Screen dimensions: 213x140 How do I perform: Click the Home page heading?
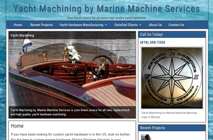pos(17,126)
